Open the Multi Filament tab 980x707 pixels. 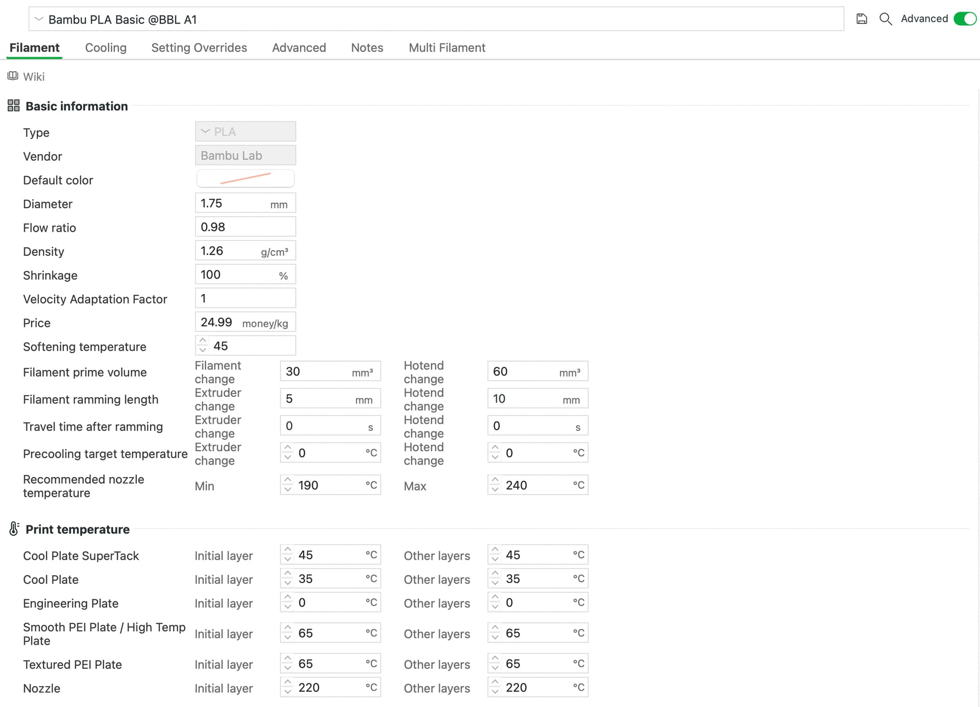447,47
